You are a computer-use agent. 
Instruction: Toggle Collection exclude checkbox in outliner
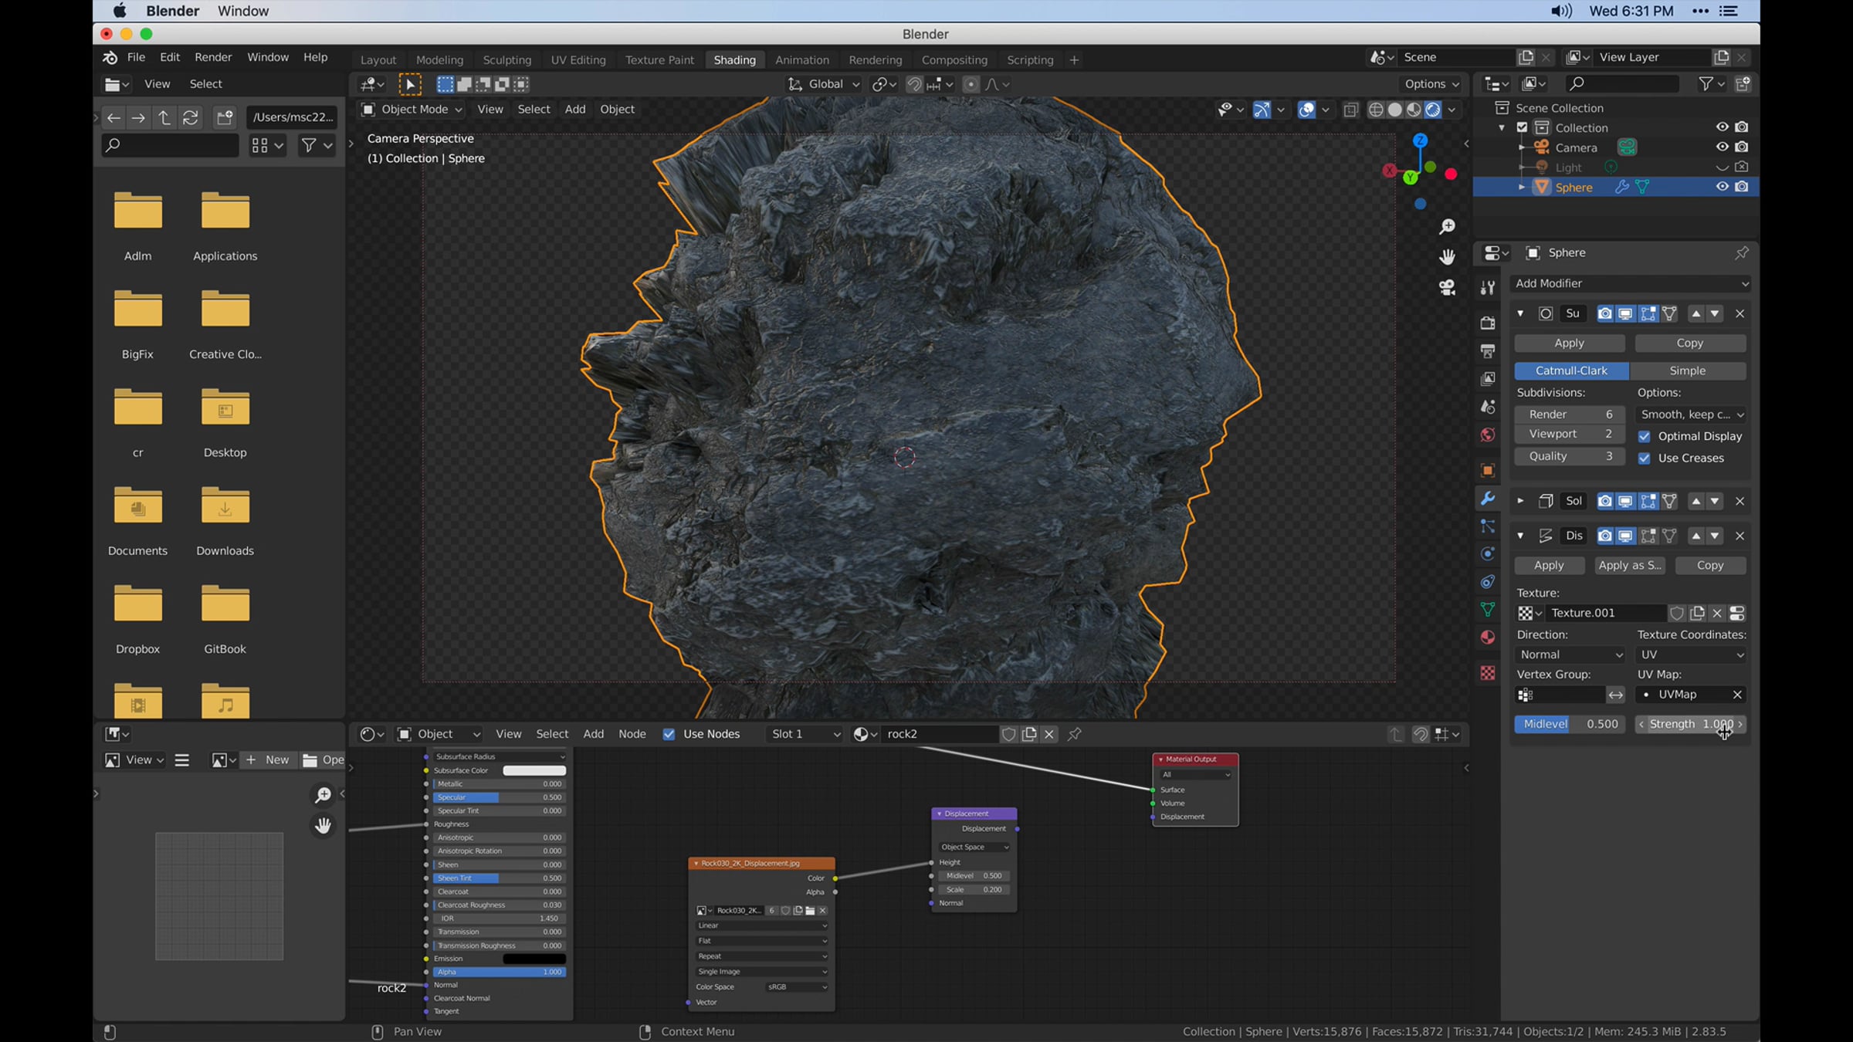[x=1522, y=127]
